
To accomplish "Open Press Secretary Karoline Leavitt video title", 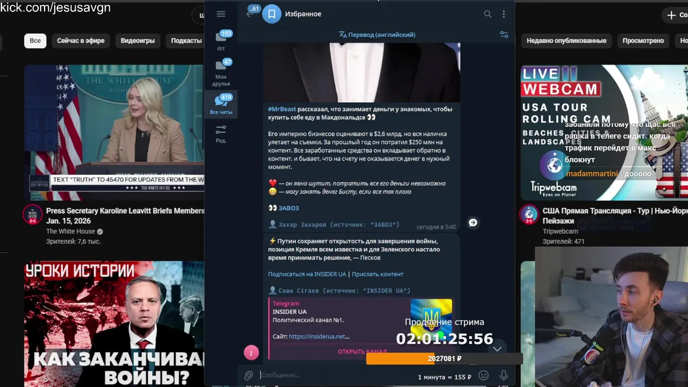I will [x=125, y=216].
